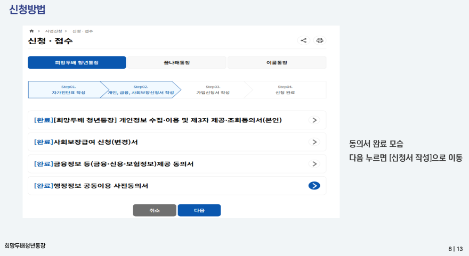Image resolution: width=469 pixels, height=256 pixels.
Task: Expand arrow for 금융정보 등 제공 동의서
Action: 314,164
